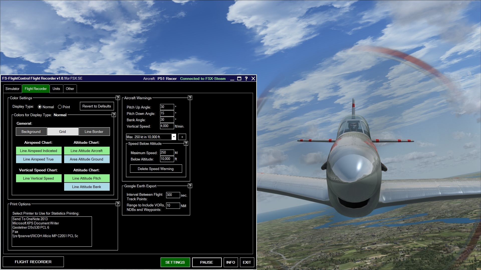Click the FLIGHT RECORDER status icon button

click(x=33, y=262)
